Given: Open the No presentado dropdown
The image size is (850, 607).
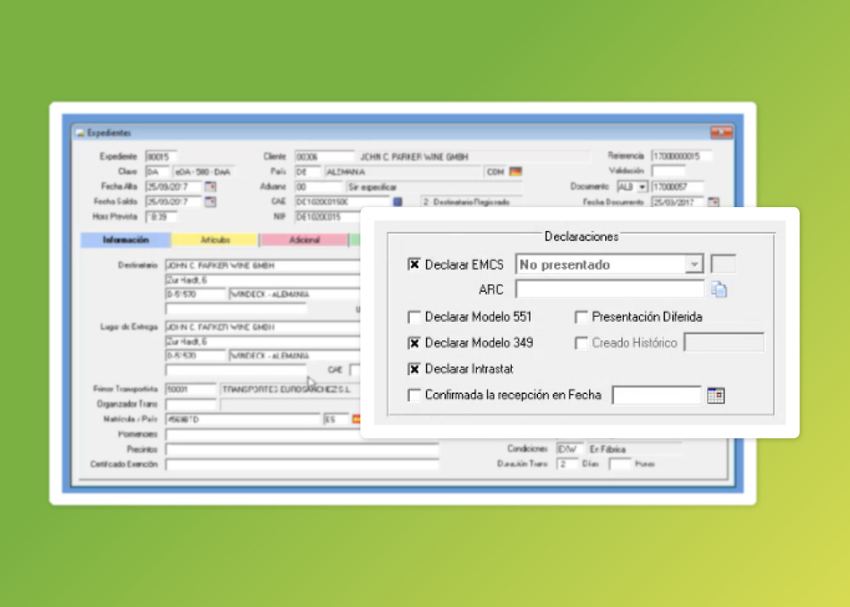Looking at the screenshot, I should coord(694,264).
